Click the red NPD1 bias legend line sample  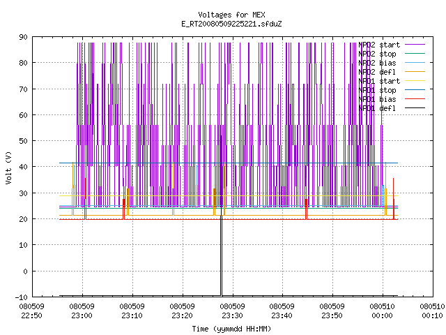click(x=415, y=99)
